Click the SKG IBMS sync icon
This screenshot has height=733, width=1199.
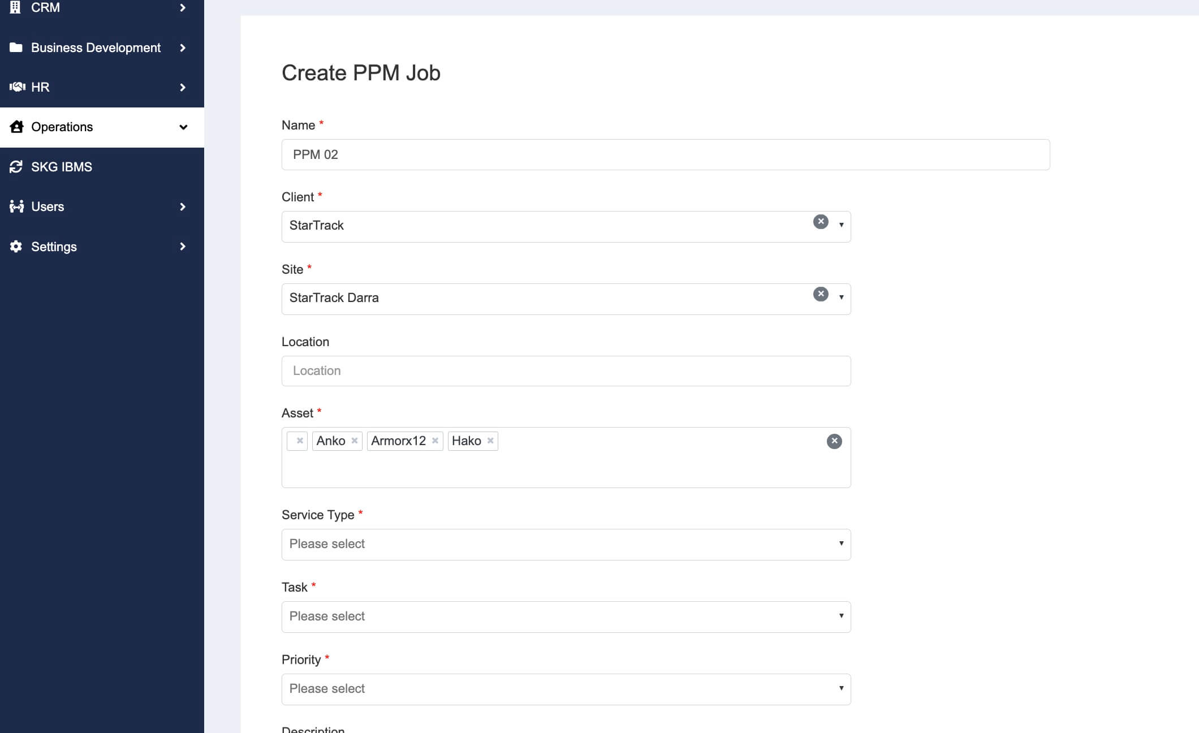click(x=16, y=167)
